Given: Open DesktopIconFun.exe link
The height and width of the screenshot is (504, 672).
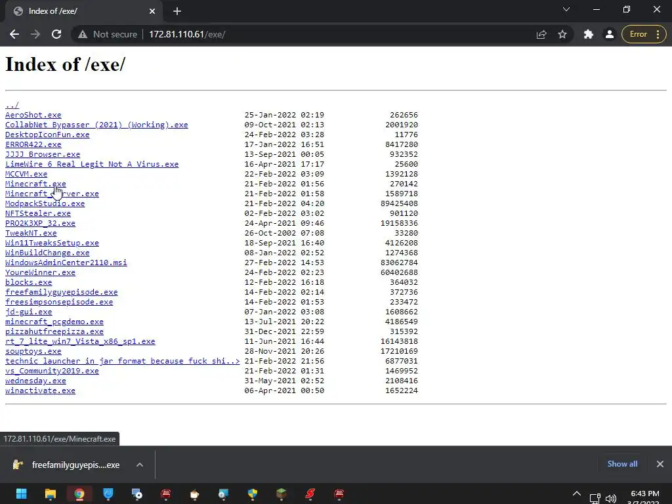Looking at the screenshot, I should (x=47, y=135).
